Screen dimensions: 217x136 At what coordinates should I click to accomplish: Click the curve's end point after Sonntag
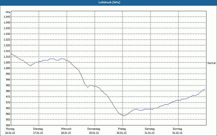click(x=205, y=89)
